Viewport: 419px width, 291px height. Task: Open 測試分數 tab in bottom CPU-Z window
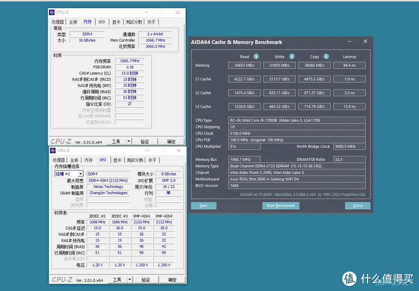pos(135,160)
